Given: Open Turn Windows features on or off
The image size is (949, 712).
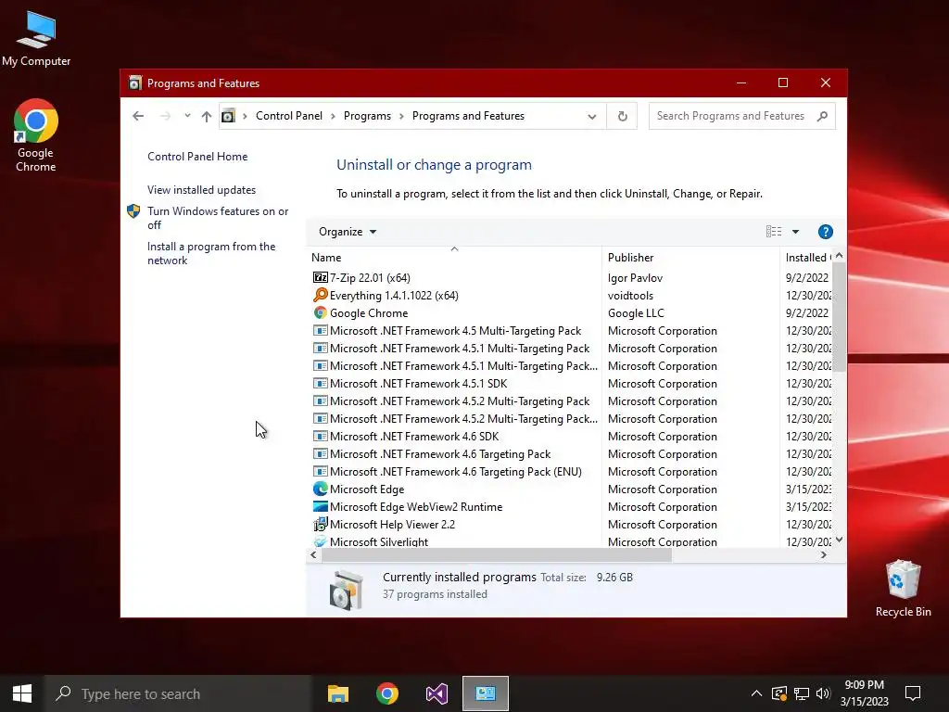Looking at the screenshot, I should tap(218, 218).
